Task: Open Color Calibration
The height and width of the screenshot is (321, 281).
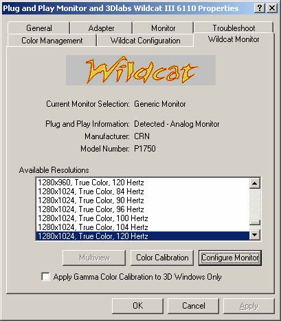Action: pos(162,258)
